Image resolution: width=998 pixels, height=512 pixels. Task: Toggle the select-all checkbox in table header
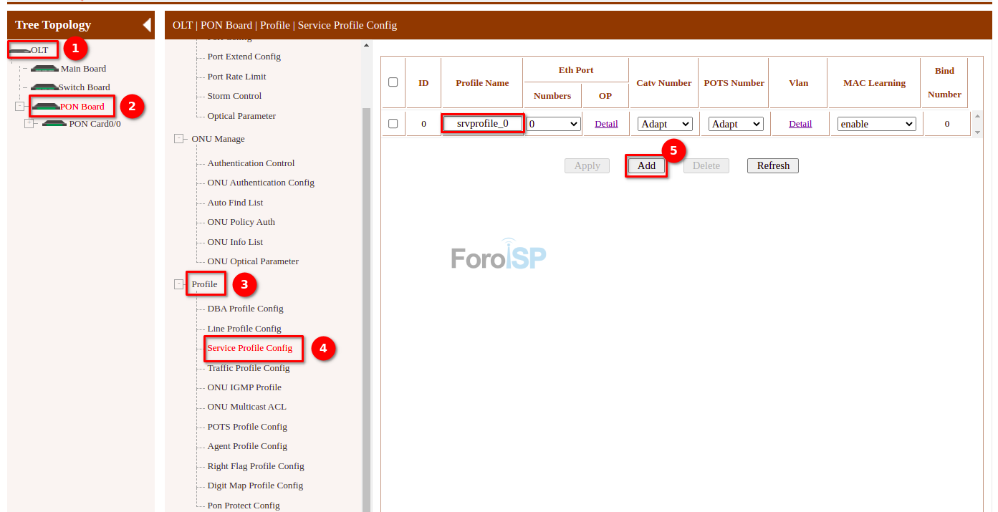coord(393,82)
